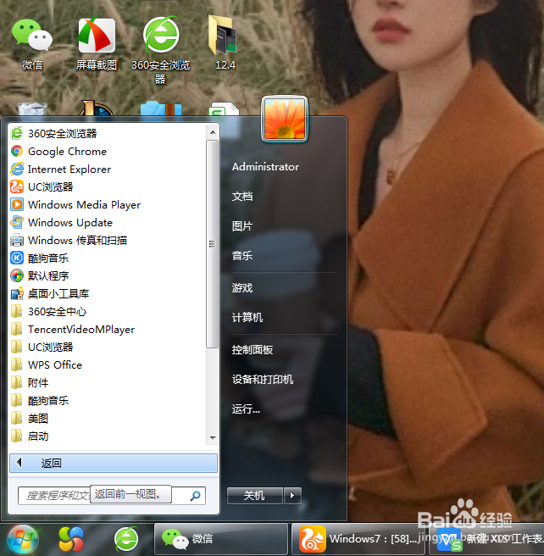Screen dimensions: 544x556
Task: Click the program list scroll up arrow
Action: point(213,132)
